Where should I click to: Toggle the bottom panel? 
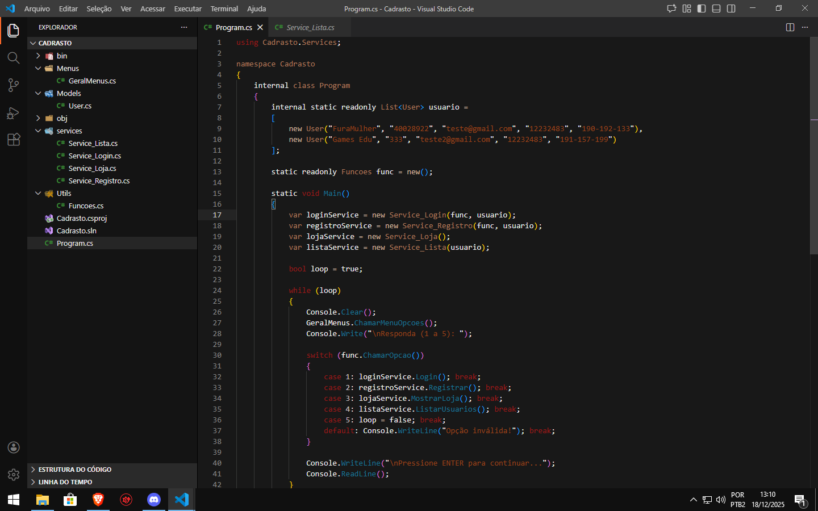tap(716, 9)
